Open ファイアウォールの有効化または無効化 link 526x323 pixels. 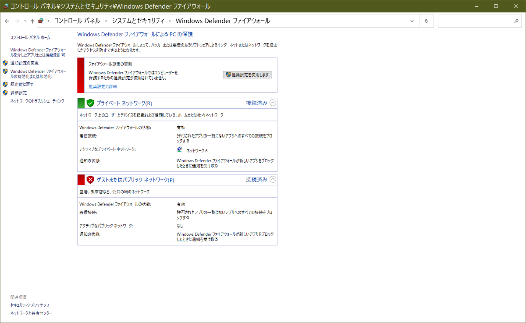click(38, 74)
